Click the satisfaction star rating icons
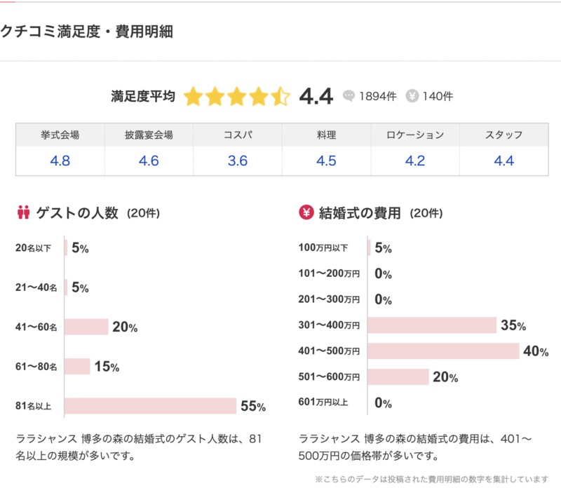The image size is (561, 488). pos(237,96)
